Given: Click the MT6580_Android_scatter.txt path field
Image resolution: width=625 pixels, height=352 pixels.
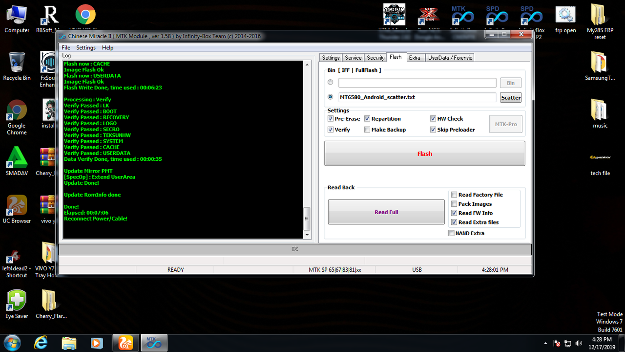Looking at the screenshot, I should pos(417,97).
